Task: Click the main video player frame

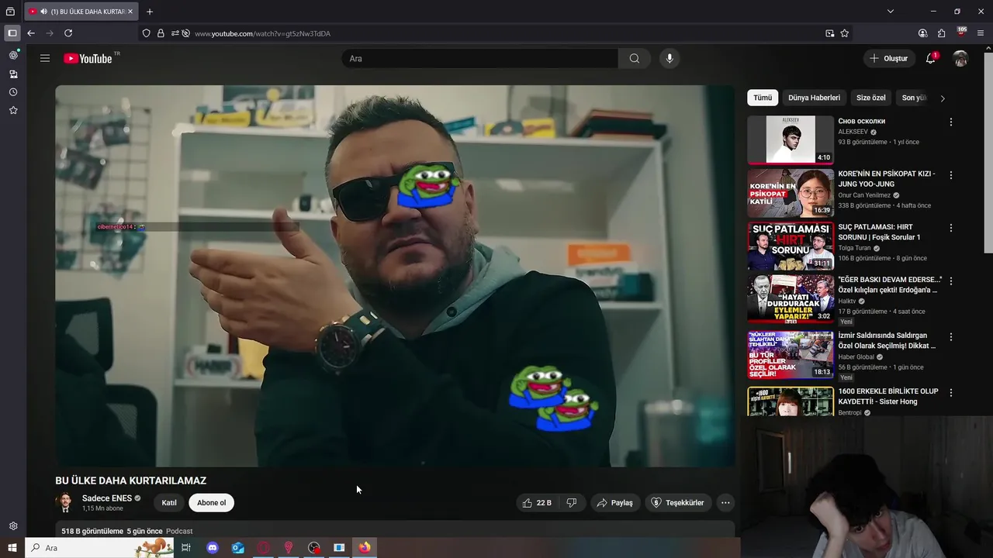Action: [395, 276]
